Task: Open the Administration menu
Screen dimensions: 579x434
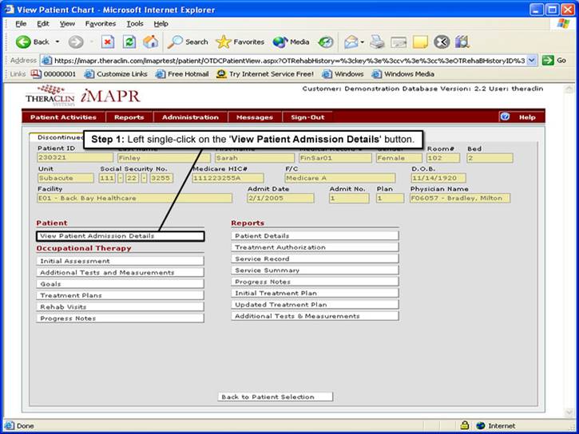Action: (x=190, y=117)
